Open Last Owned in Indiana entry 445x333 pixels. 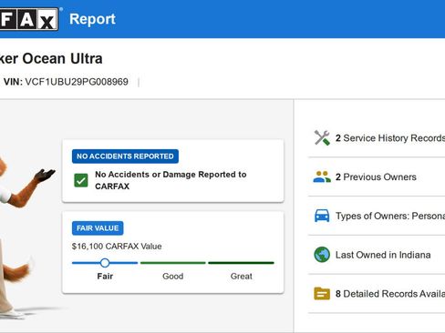coord(377,255)
